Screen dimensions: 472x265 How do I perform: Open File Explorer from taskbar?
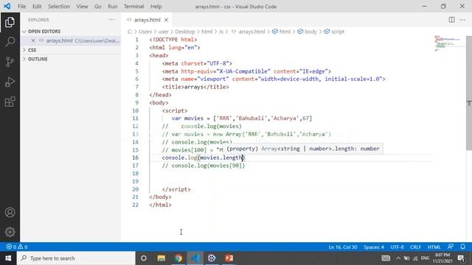[x=161, y=258]
